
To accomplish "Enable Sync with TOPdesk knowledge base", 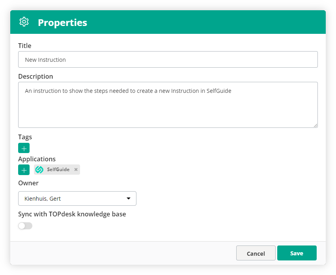I will click(x=25, y=225).
